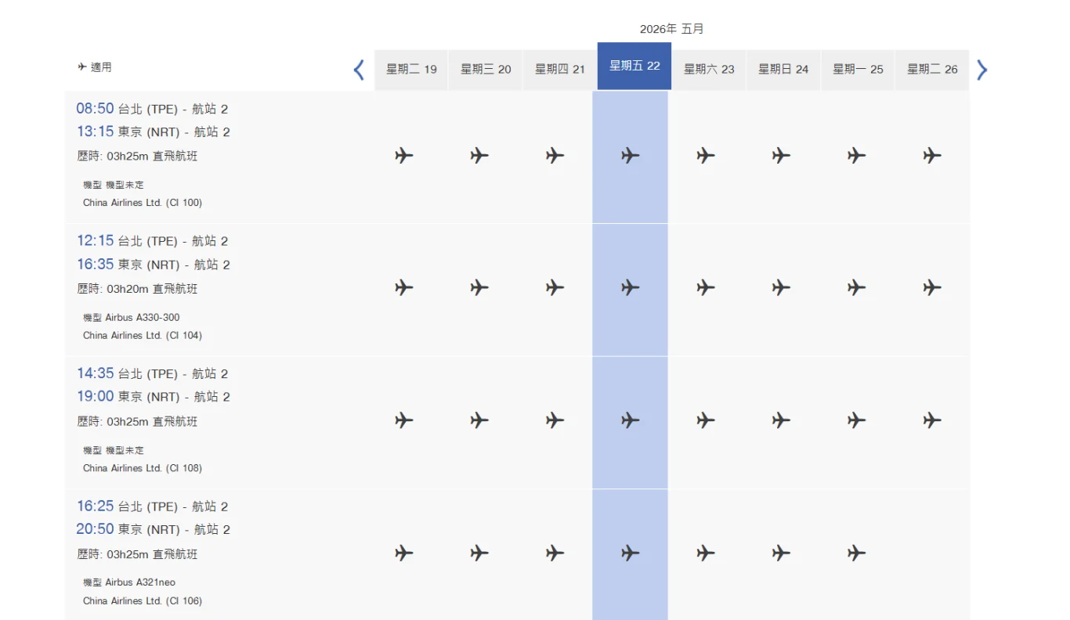Select the 星期三 20 date tab
The width and height of the screenshot is (1070, 620).
tap(486, 70)
